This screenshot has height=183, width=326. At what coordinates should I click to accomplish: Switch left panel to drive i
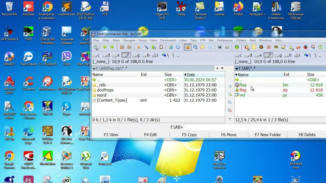(x=155, y=55)
